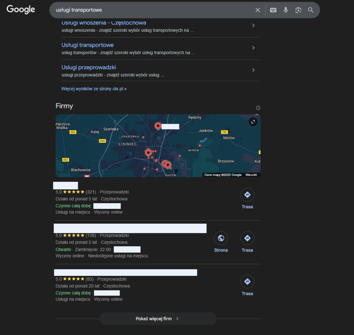Open the Strona website icon for 138-review company
Viewport: 354px width, 335px height.
point(221,238)
